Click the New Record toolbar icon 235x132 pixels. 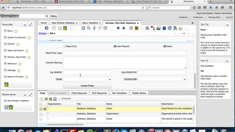[x=54, y=28]
